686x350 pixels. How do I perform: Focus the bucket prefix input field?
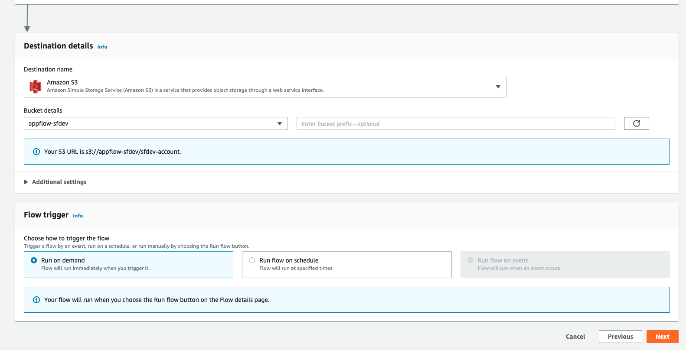point(456,123)
